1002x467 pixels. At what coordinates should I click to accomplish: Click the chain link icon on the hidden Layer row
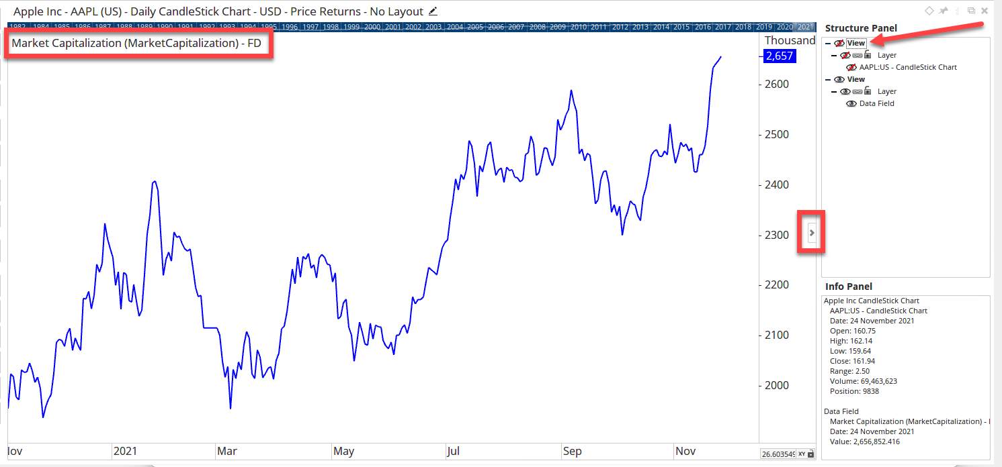(x=857, y=55)
